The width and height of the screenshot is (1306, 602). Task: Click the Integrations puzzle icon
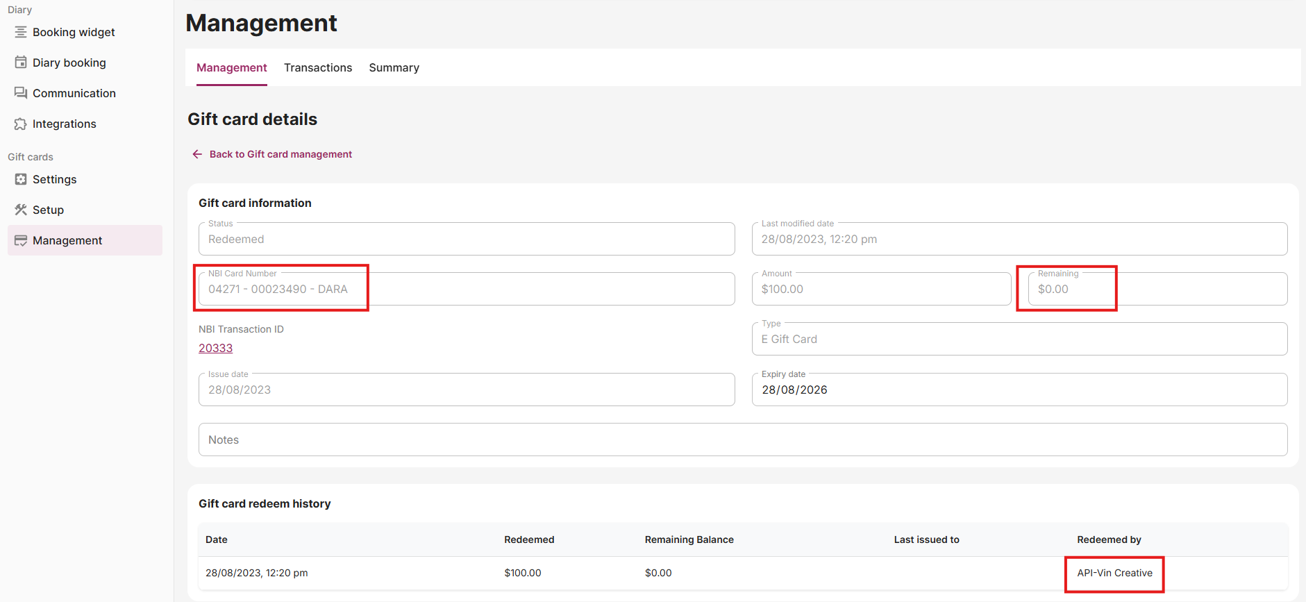click(21, 124)
